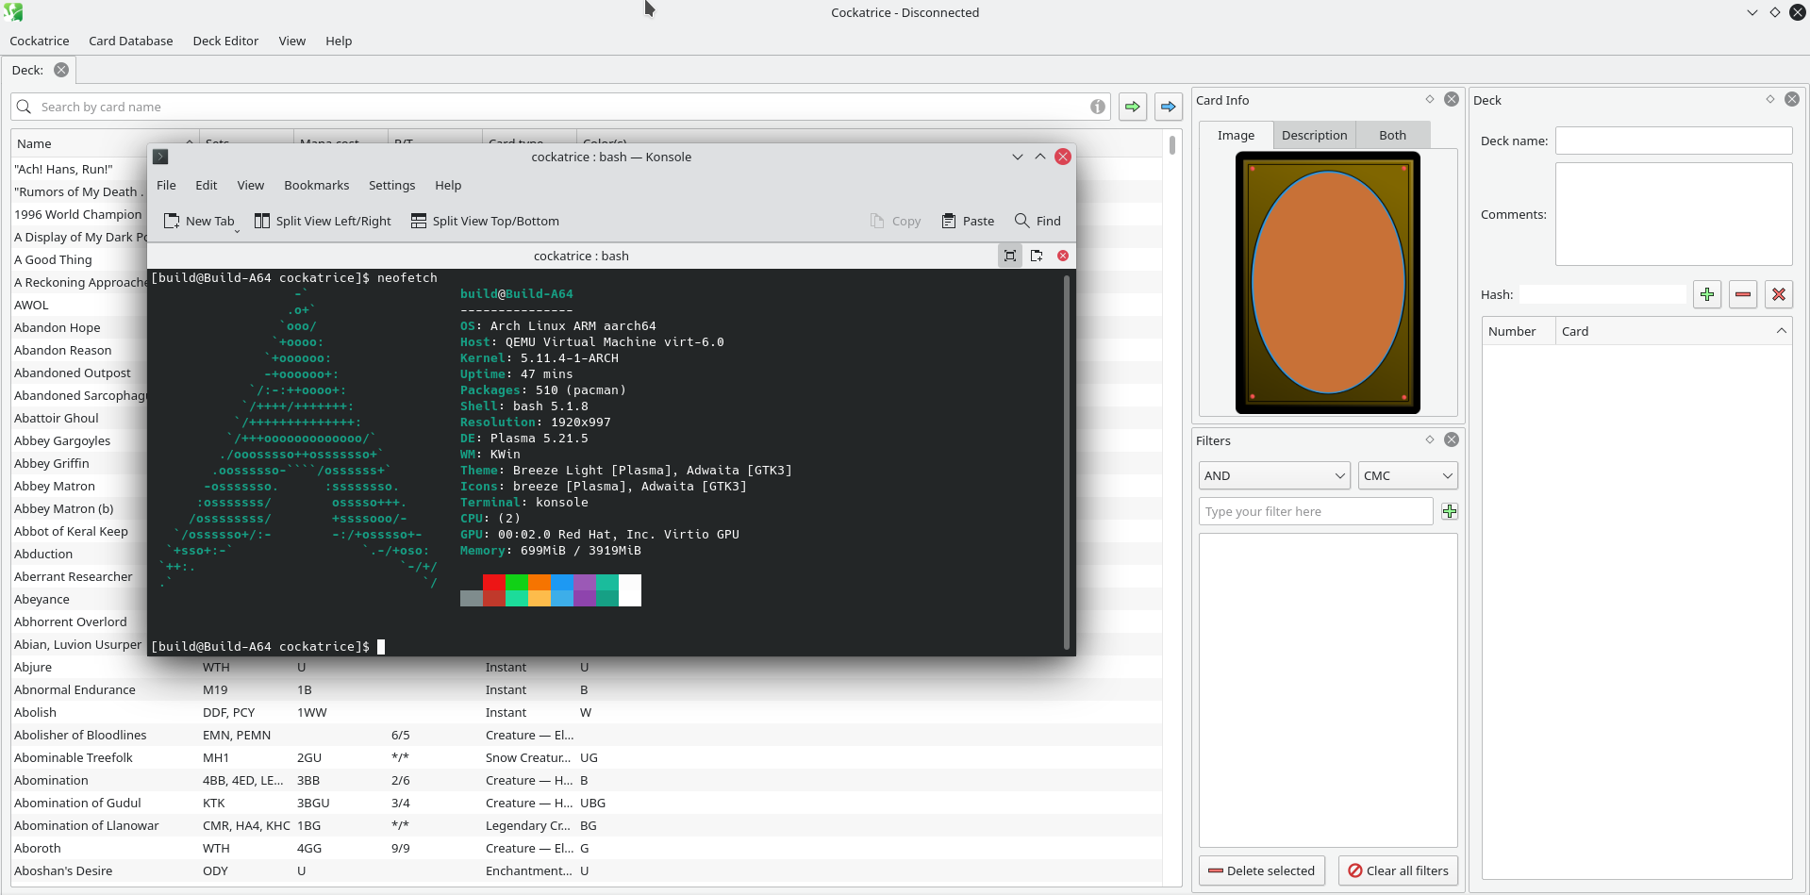Click the Number column header in Deck
Image resolution: width=1810 pixels, height=895 pixels.
coord(1519,331)
